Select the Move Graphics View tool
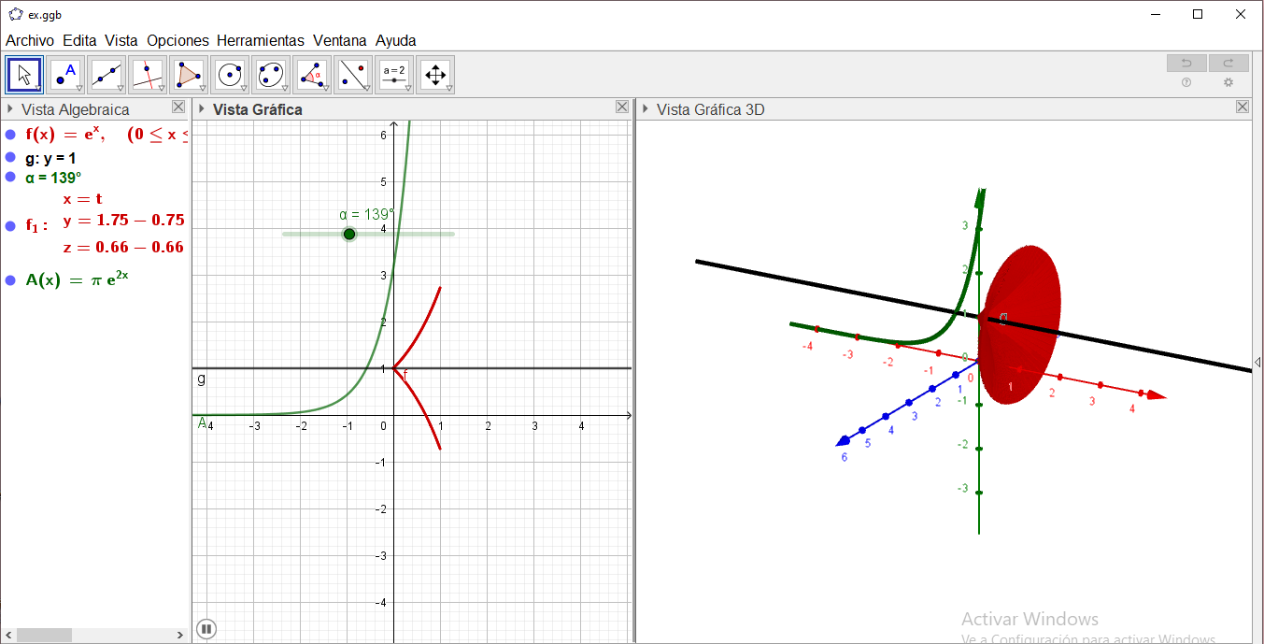The width and height of the screenshot is (1264, 644). (434, 74)
